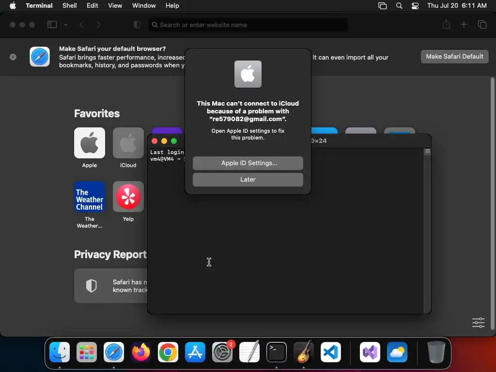496x372 pixels.
Task: Open sidebar options dropdown chevron in Safari
Action: pos(66,25)
